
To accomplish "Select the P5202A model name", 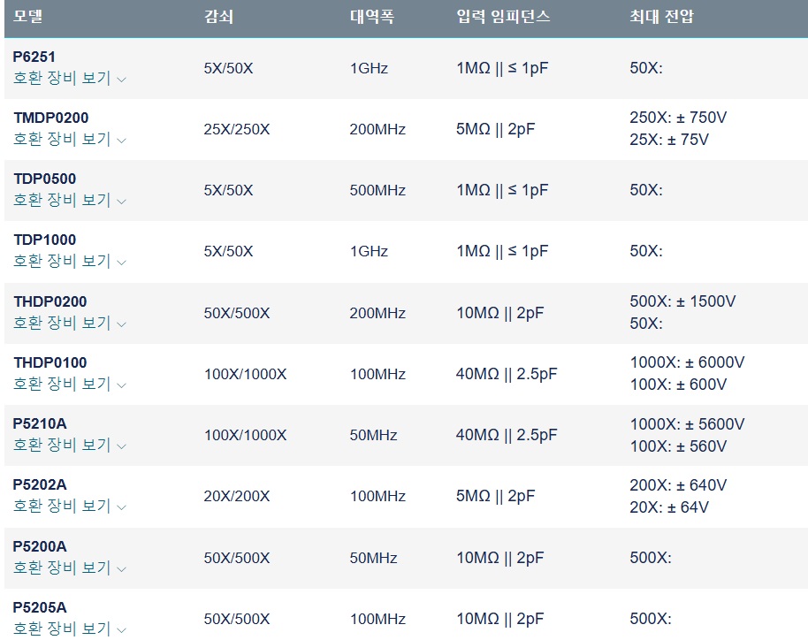I will [x=40, y=485].
